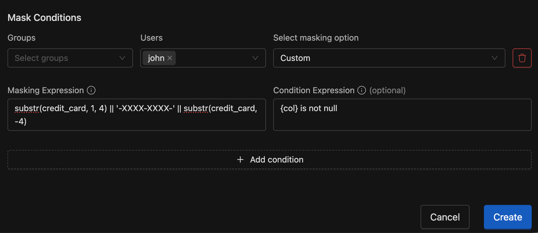The height and width of the screenshot is (233, 538).
Task: Expand the Custom masking option chevron
Action: coord(495,58)
